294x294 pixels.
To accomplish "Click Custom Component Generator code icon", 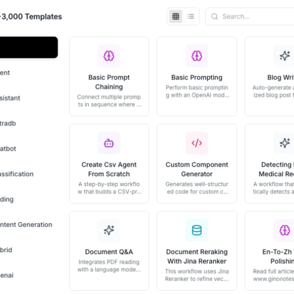I will pyautogui.click(x=197, y=143).
